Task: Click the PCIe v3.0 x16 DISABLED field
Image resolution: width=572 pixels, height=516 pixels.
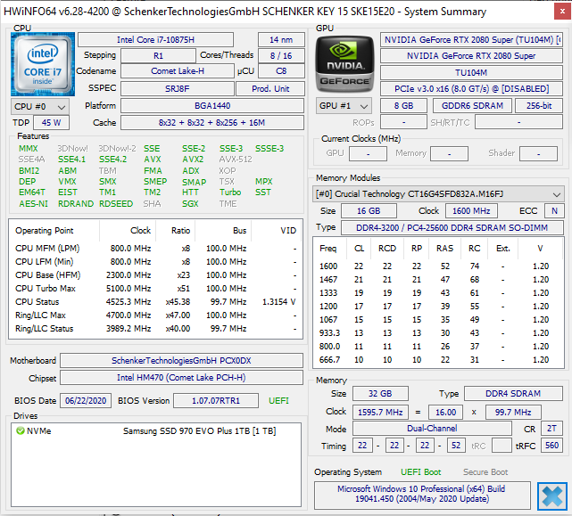Action: [471, 88]
